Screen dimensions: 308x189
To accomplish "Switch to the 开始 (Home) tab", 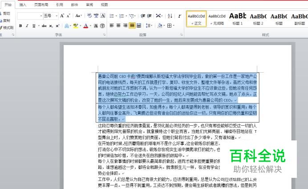I will (8, 4).
